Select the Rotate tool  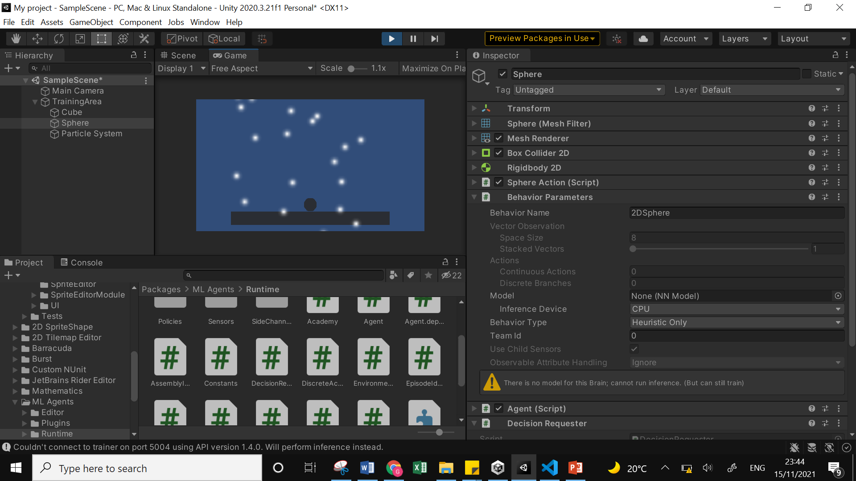pyautogui.click(x=58, y=39)
